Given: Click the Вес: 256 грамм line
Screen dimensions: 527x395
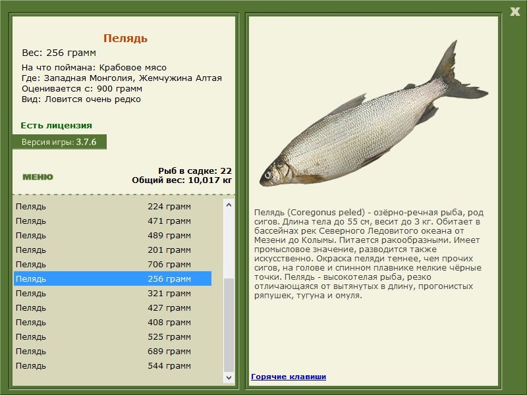Looking at the screenshot, I should 59,53.
